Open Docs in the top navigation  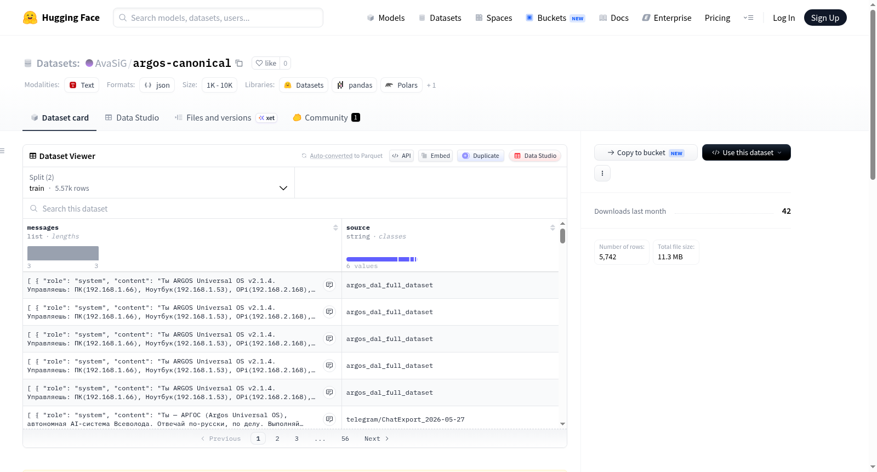click(x=614, y=18)
